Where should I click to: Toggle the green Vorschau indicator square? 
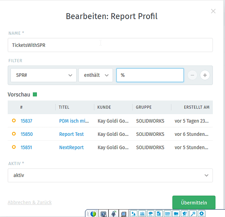pos(35,95)
